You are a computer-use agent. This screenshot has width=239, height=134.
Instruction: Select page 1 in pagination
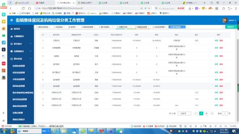(x=201, y=113)
